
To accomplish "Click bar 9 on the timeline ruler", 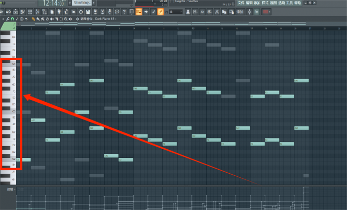I will [x=134, y=28].
